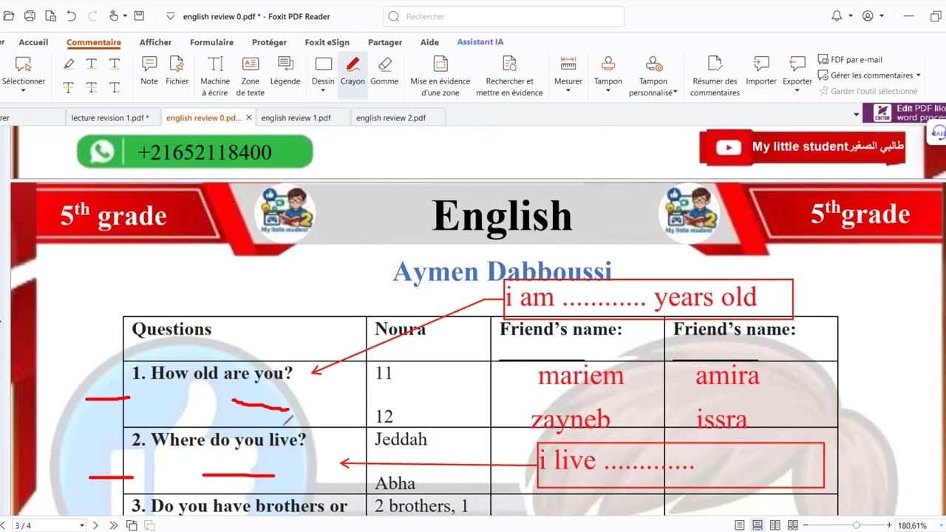Image resolution: width=946 pixels, height=532 pixels.
Task: Open the notifications bell
Action: pos(837,16)
